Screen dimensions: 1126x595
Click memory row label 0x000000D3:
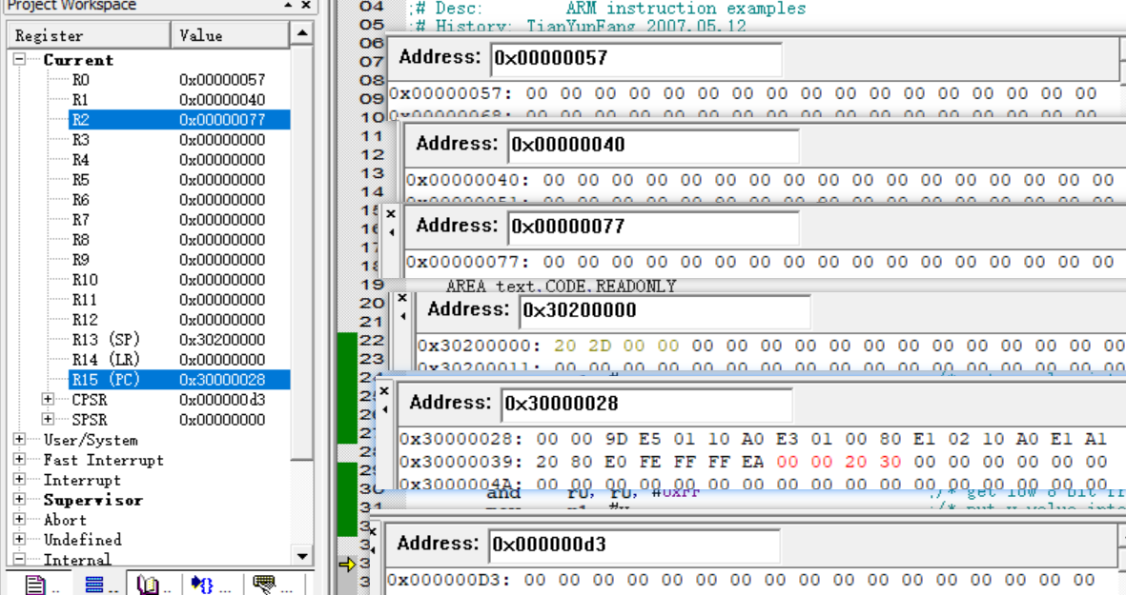(x=449, y=579)
